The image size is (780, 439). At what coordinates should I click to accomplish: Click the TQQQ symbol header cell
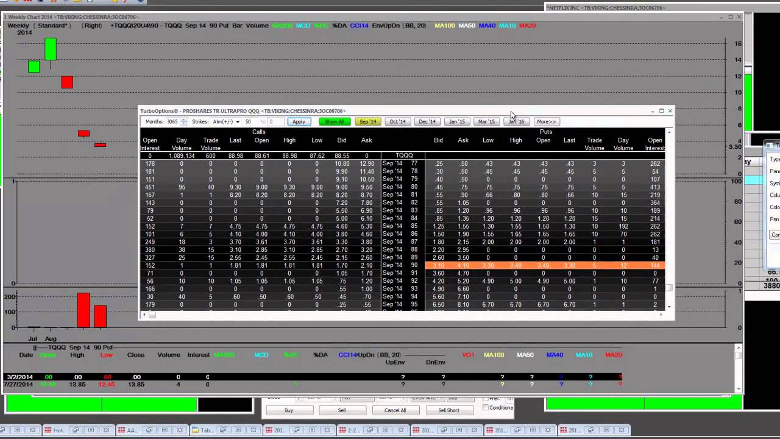[x=404, y=155]
